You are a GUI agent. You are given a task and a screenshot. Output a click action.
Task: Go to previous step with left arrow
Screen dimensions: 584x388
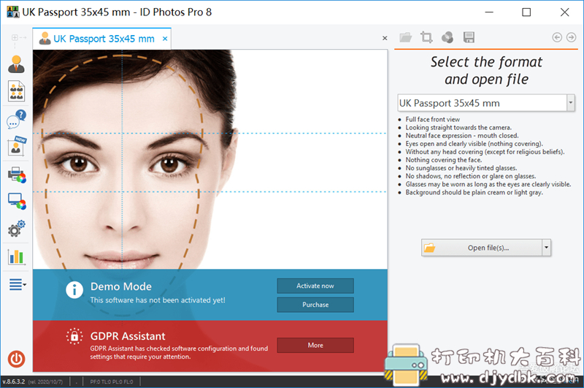[557, 37]
